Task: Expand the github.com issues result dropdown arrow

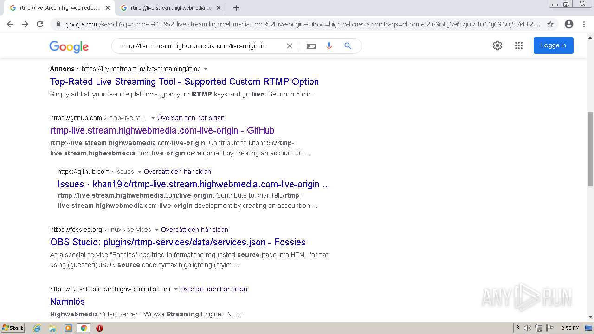Action: [139, 172]
